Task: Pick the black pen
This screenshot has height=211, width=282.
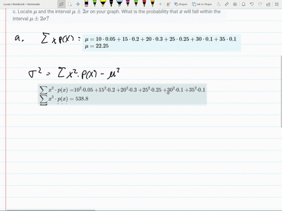Action: click(x=111, y=4)
